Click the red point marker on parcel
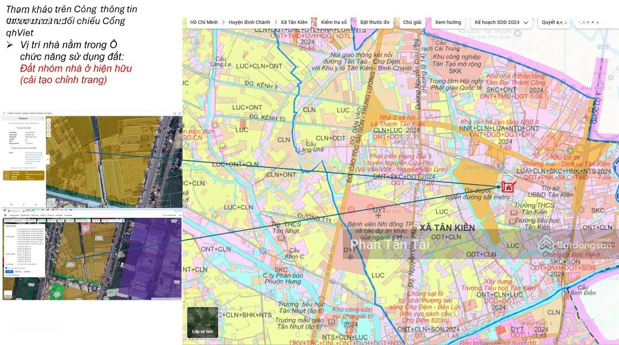Screen dimensions: 619x345 84,151
